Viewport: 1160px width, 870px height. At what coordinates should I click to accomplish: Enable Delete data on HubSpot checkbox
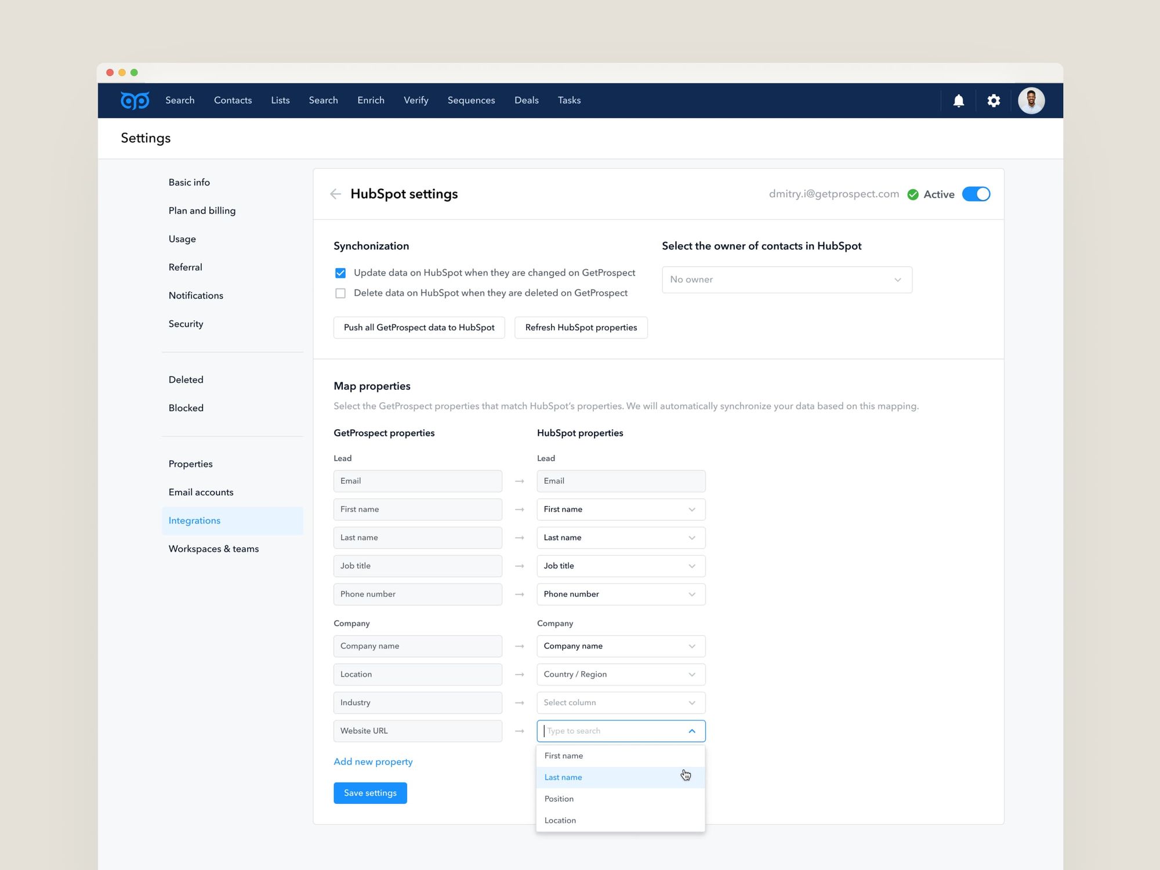(340, 293)
